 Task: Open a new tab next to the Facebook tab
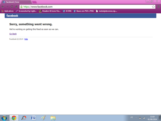[34, 2]
